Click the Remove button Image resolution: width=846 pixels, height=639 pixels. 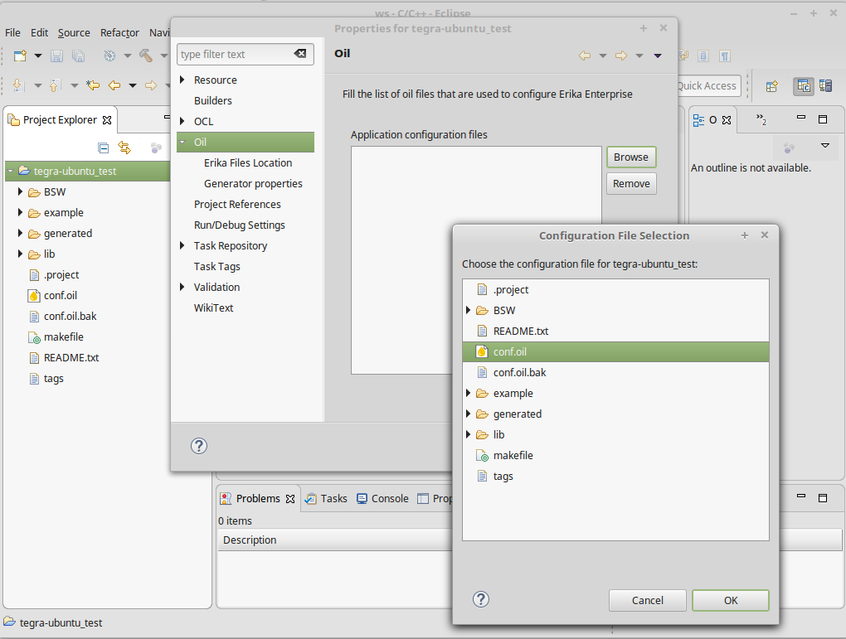click(x=631, y=183)
